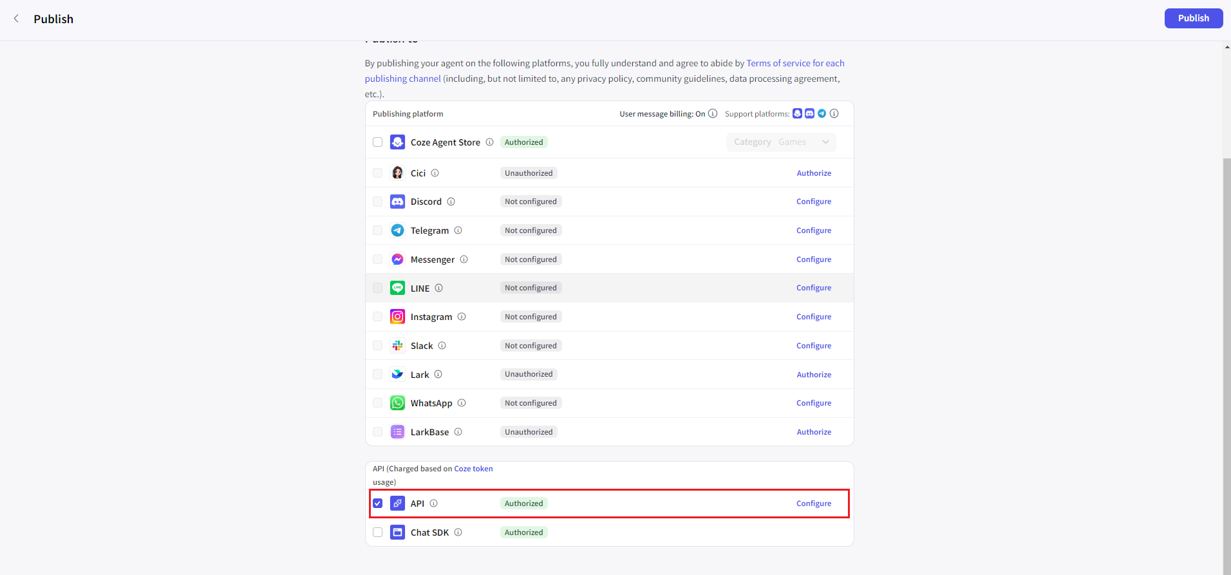Screen dimensions: 1231x575
Task: Go back using the left arrow icon
Action: (16, 19)
